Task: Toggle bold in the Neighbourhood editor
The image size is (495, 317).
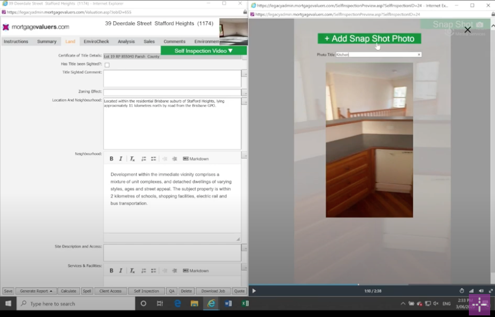Action: (112, 158)
